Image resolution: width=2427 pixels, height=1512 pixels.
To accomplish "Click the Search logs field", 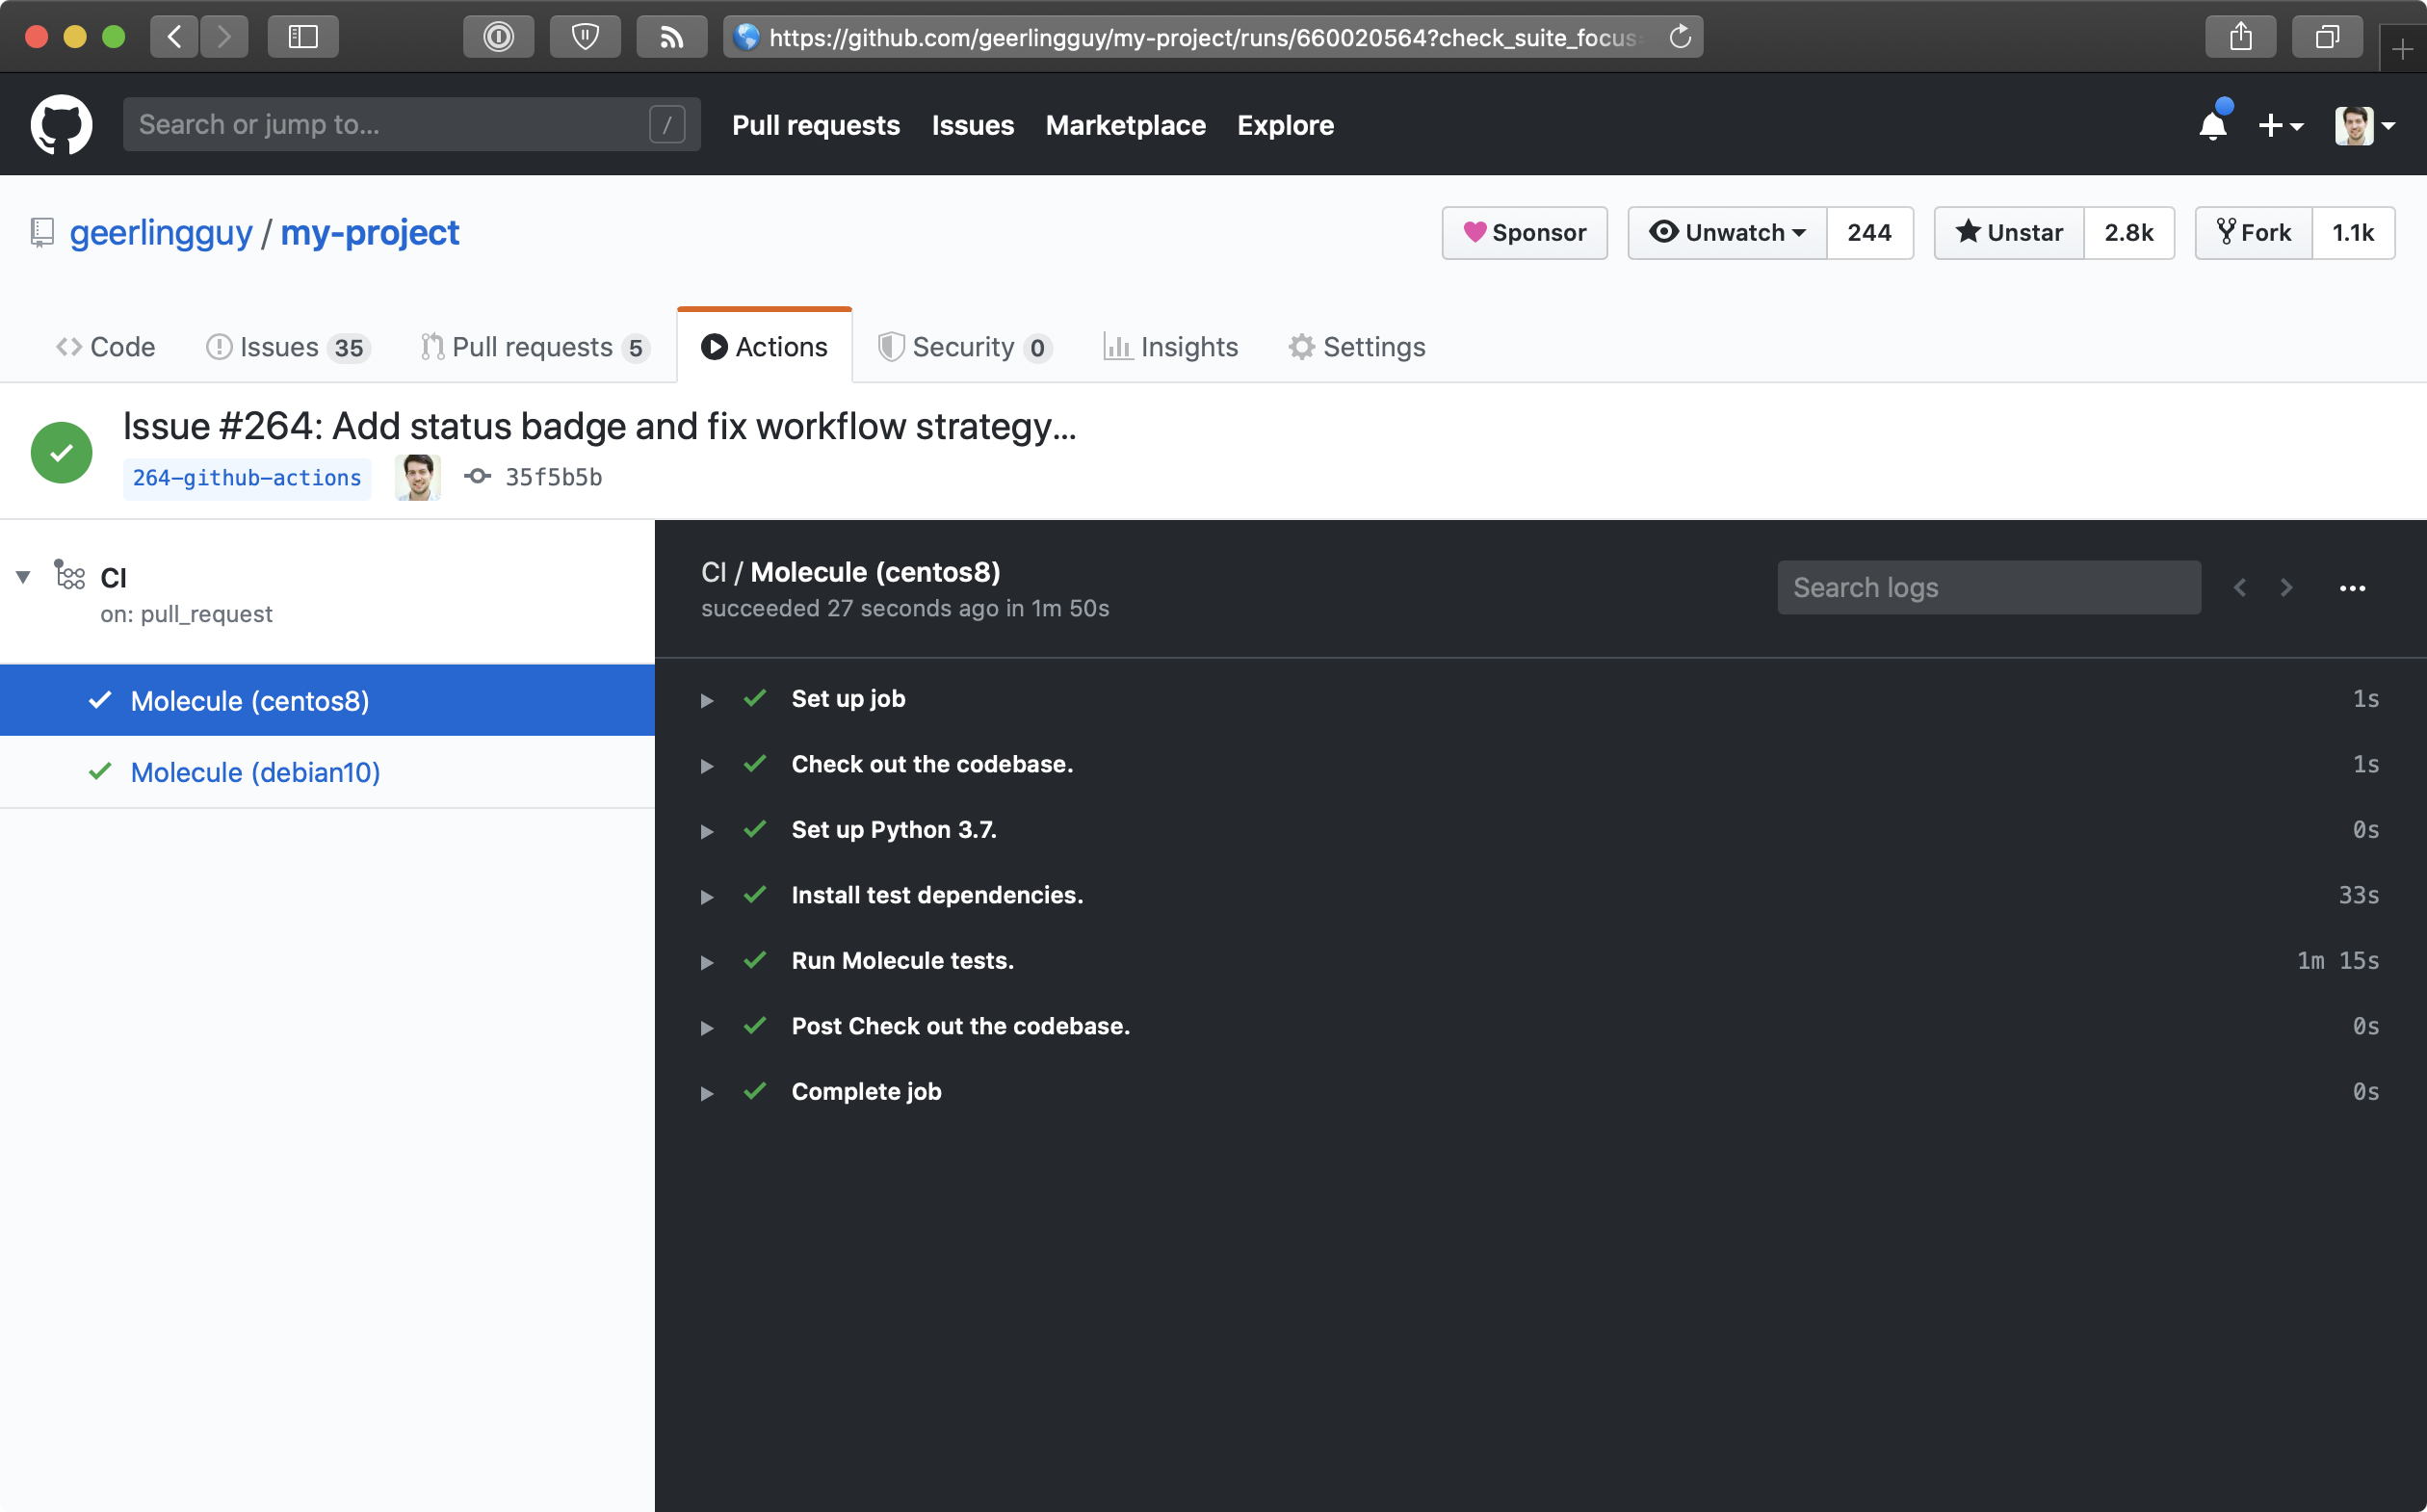I will coord(1988,588).
